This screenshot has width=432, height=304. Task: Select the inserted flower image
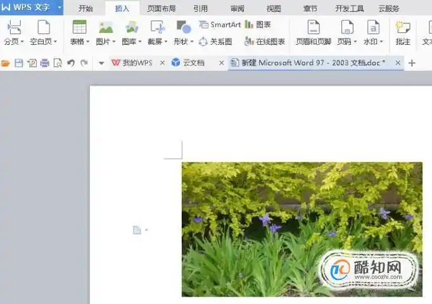tap(302, 229)
